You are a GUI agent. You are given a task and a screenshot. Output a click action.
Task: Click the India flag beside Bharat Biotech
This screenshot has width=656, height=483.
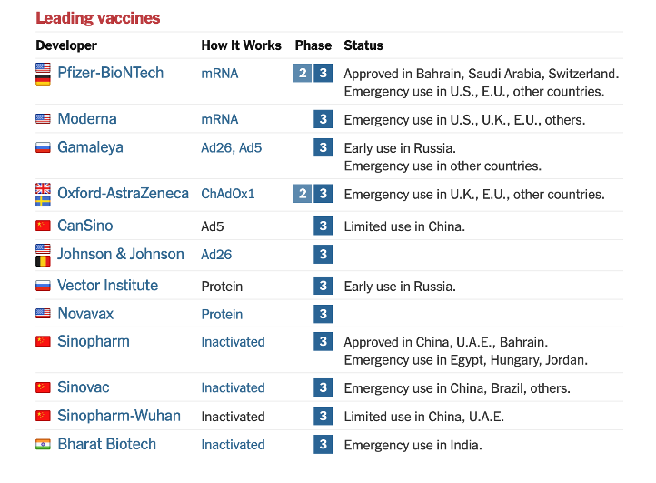(43, 444)
